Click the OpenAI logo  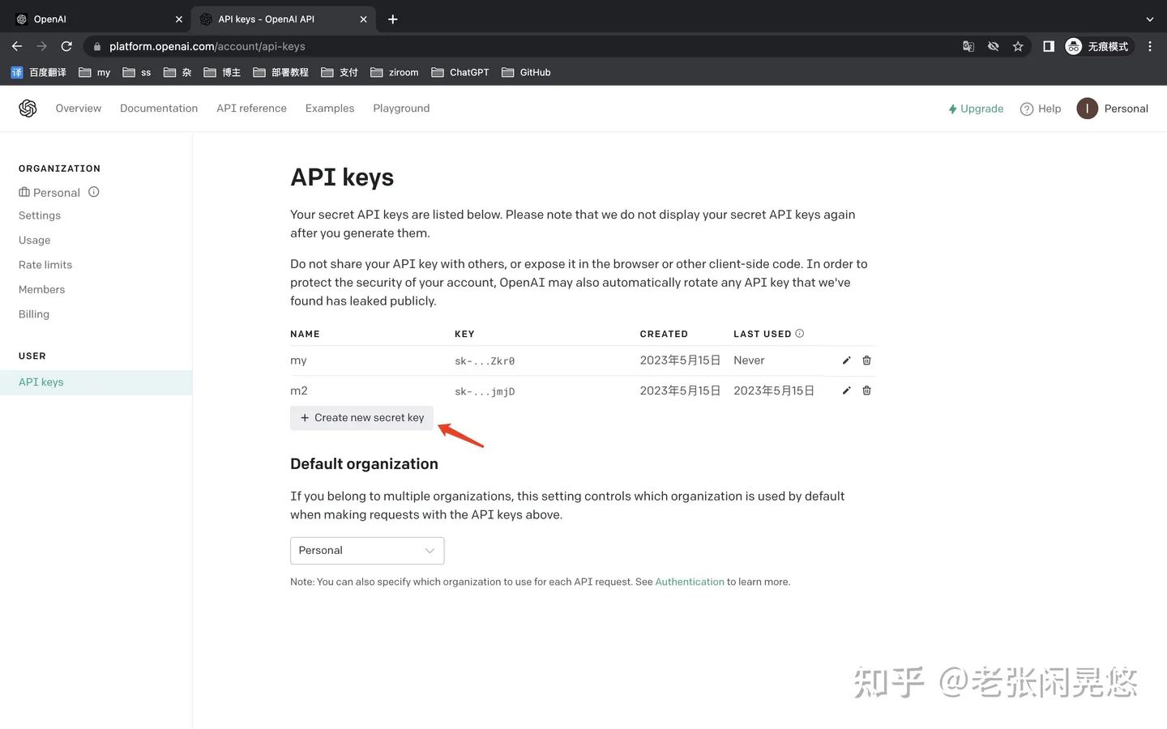pyautogui.click(x=28, y=108)
